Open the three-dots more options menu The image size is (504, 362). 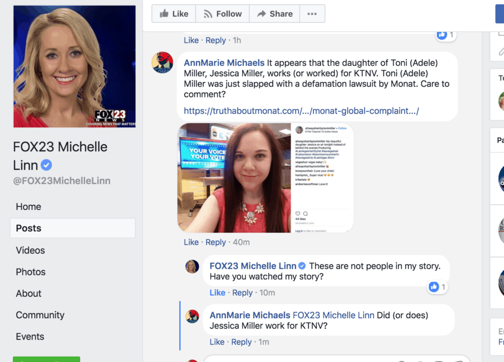tap(312, 14)
